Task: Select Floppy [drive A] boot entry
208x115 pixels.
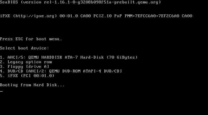Action: 25,66
